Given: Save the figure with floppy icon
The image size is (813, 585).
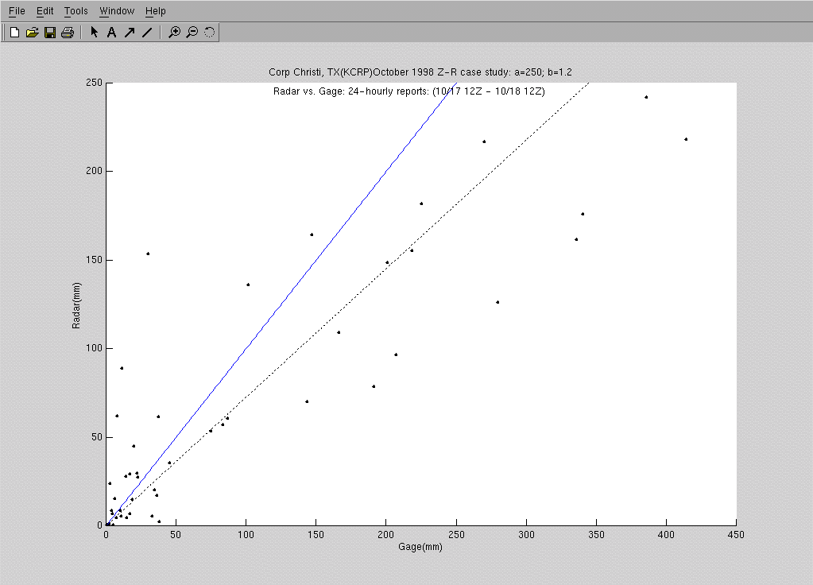Looking at the screenshot, I should [50, 32].
